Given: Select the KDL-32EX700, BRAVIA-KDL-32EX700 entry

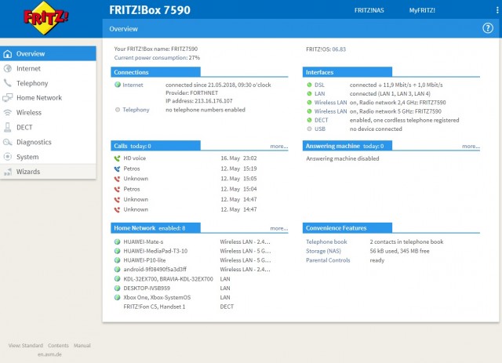Looking at the screenshot, I should point(168,279).
